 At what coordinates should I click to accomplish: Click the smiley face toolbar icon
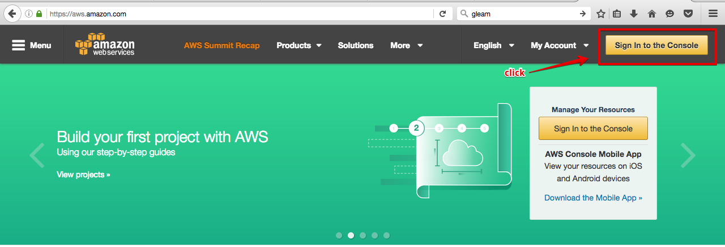670,14
